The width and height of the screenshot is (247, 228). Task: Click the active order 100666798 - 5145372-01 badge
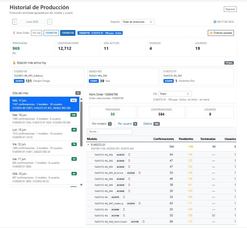(x=100, y=33)
